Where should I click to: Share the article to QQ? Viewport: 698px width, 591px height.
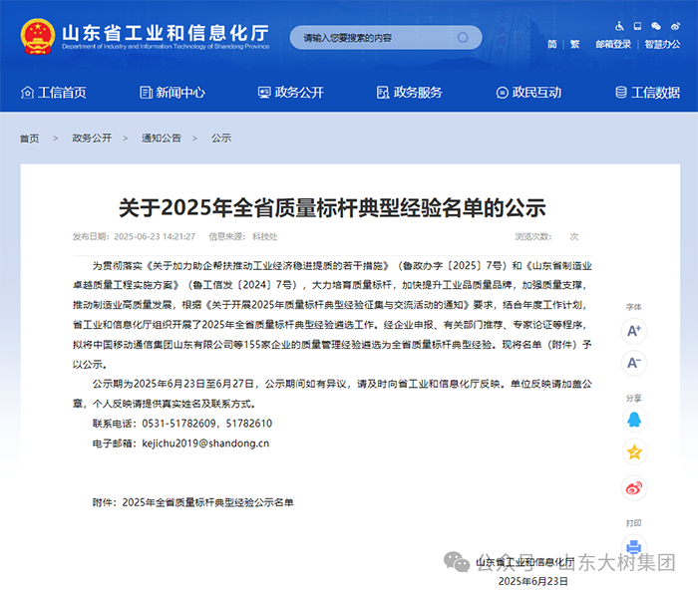point(634,421)
